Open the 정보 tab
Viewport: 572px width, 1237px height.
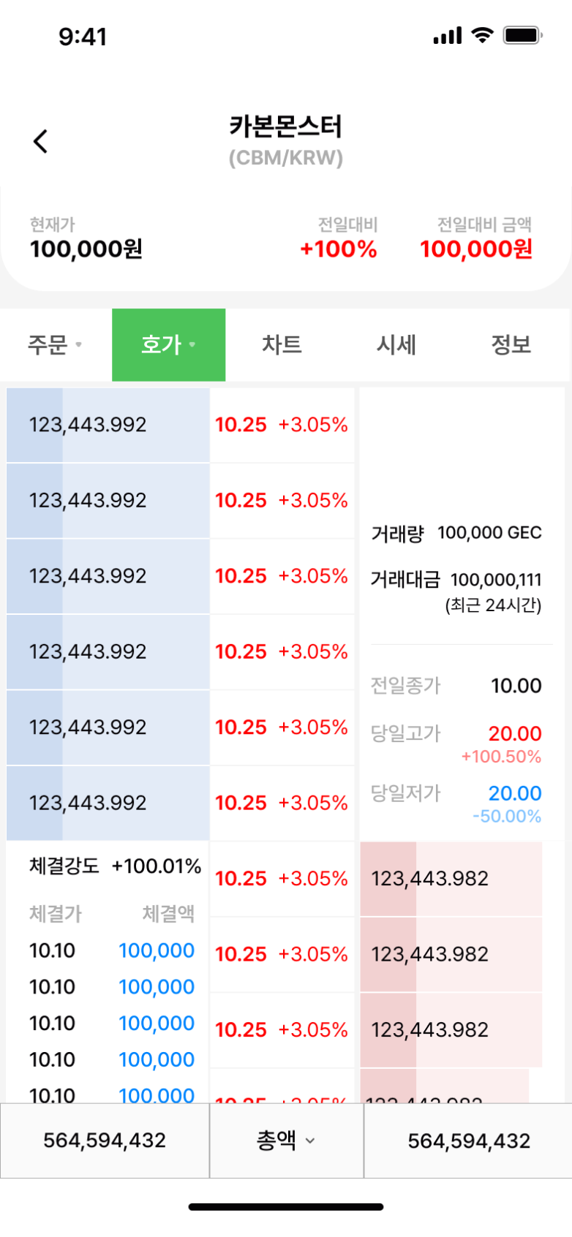point(511,344)
